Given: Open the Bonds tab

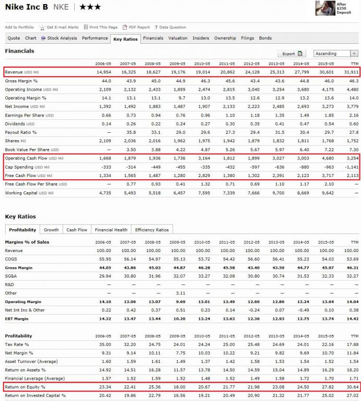Looking at the screenshot, I should point(265,38).
